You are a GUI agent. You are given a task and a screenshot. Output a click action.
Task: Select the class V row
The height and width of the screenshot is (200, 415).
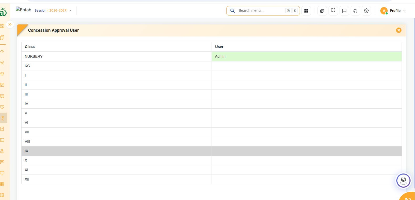coord(212,113)
